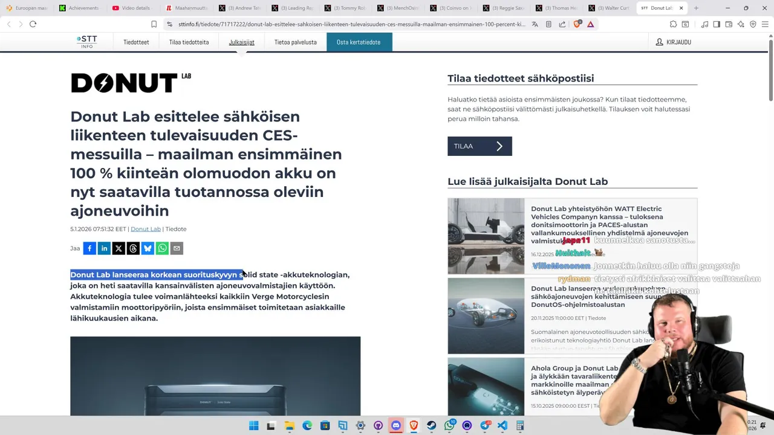Click 'Lue lisää julkaisijalta Donut Lab' heading
Viewport: 774px width, 435px height.
(527, 181)
